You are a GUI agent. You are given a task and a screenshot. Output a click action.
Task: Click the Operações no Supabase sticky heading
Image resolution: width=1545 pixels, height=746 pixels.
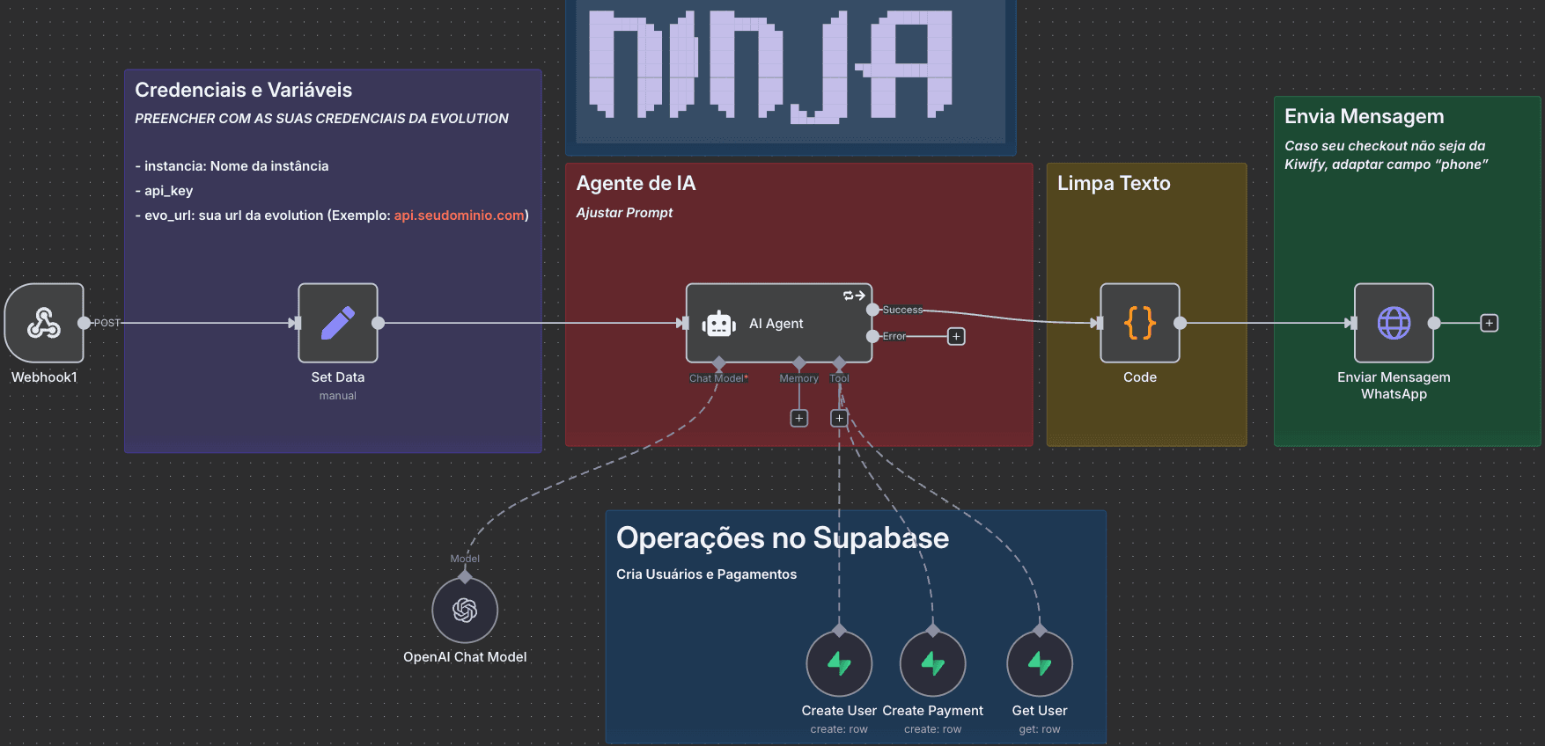coord(782,538)
